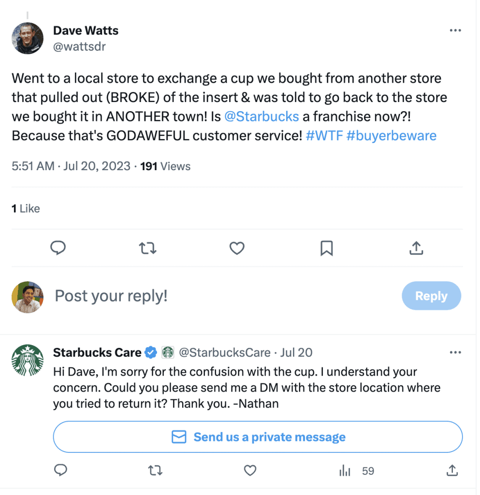Click the Starbucks Care logo avatar

pyautogui.click(x=28, y=360)
